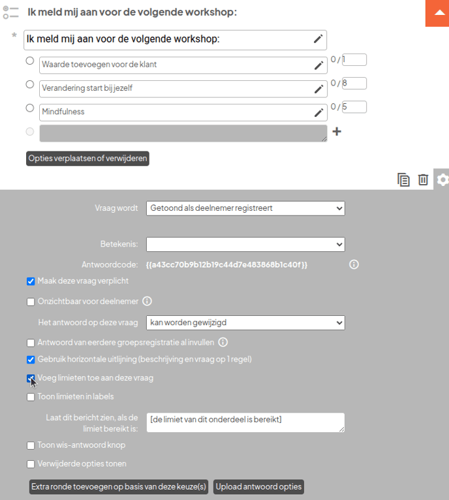Click 'Opties verplaatsen of verwijderen' button

coord(87,159)
